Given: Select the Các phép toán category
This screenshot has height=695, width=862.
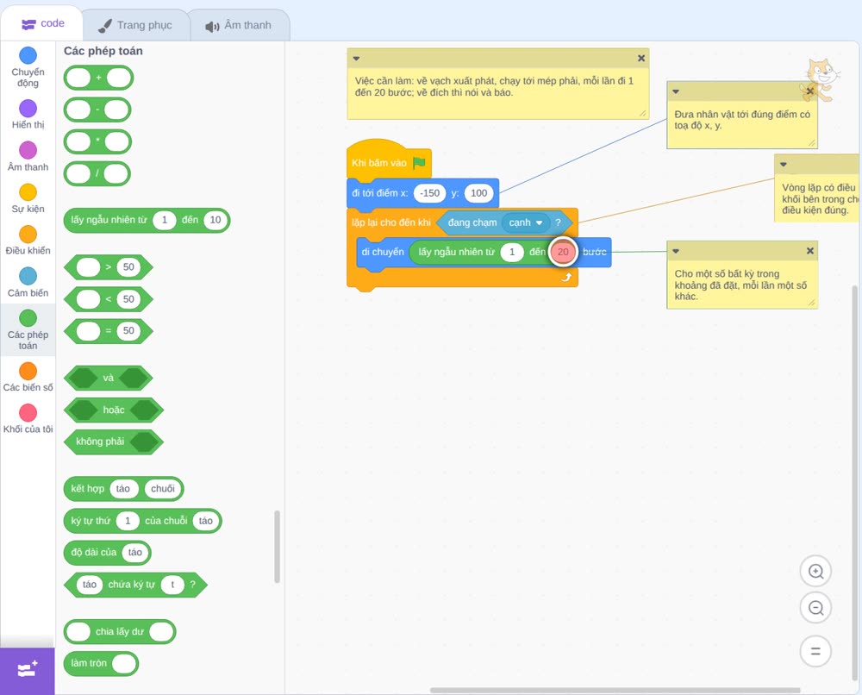Looking at the screenshot, I should coord(28,330).
